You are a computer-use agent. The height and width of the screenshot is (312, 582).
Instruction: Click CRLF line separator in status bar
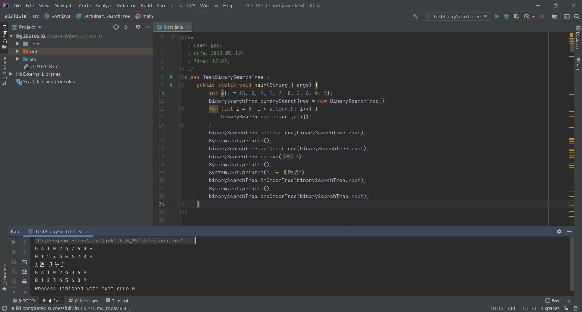[x=513, y=308]
